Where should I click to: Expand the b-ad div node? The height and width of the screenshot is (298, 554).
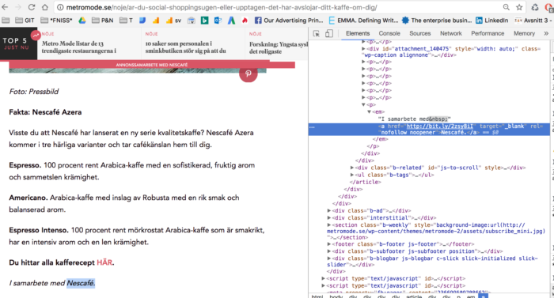[x=329, y=211]
